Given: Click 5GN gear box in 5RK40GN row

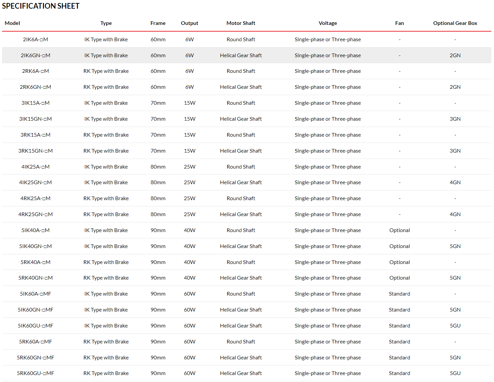Looking at the screenshot, I should pos(455,278).
